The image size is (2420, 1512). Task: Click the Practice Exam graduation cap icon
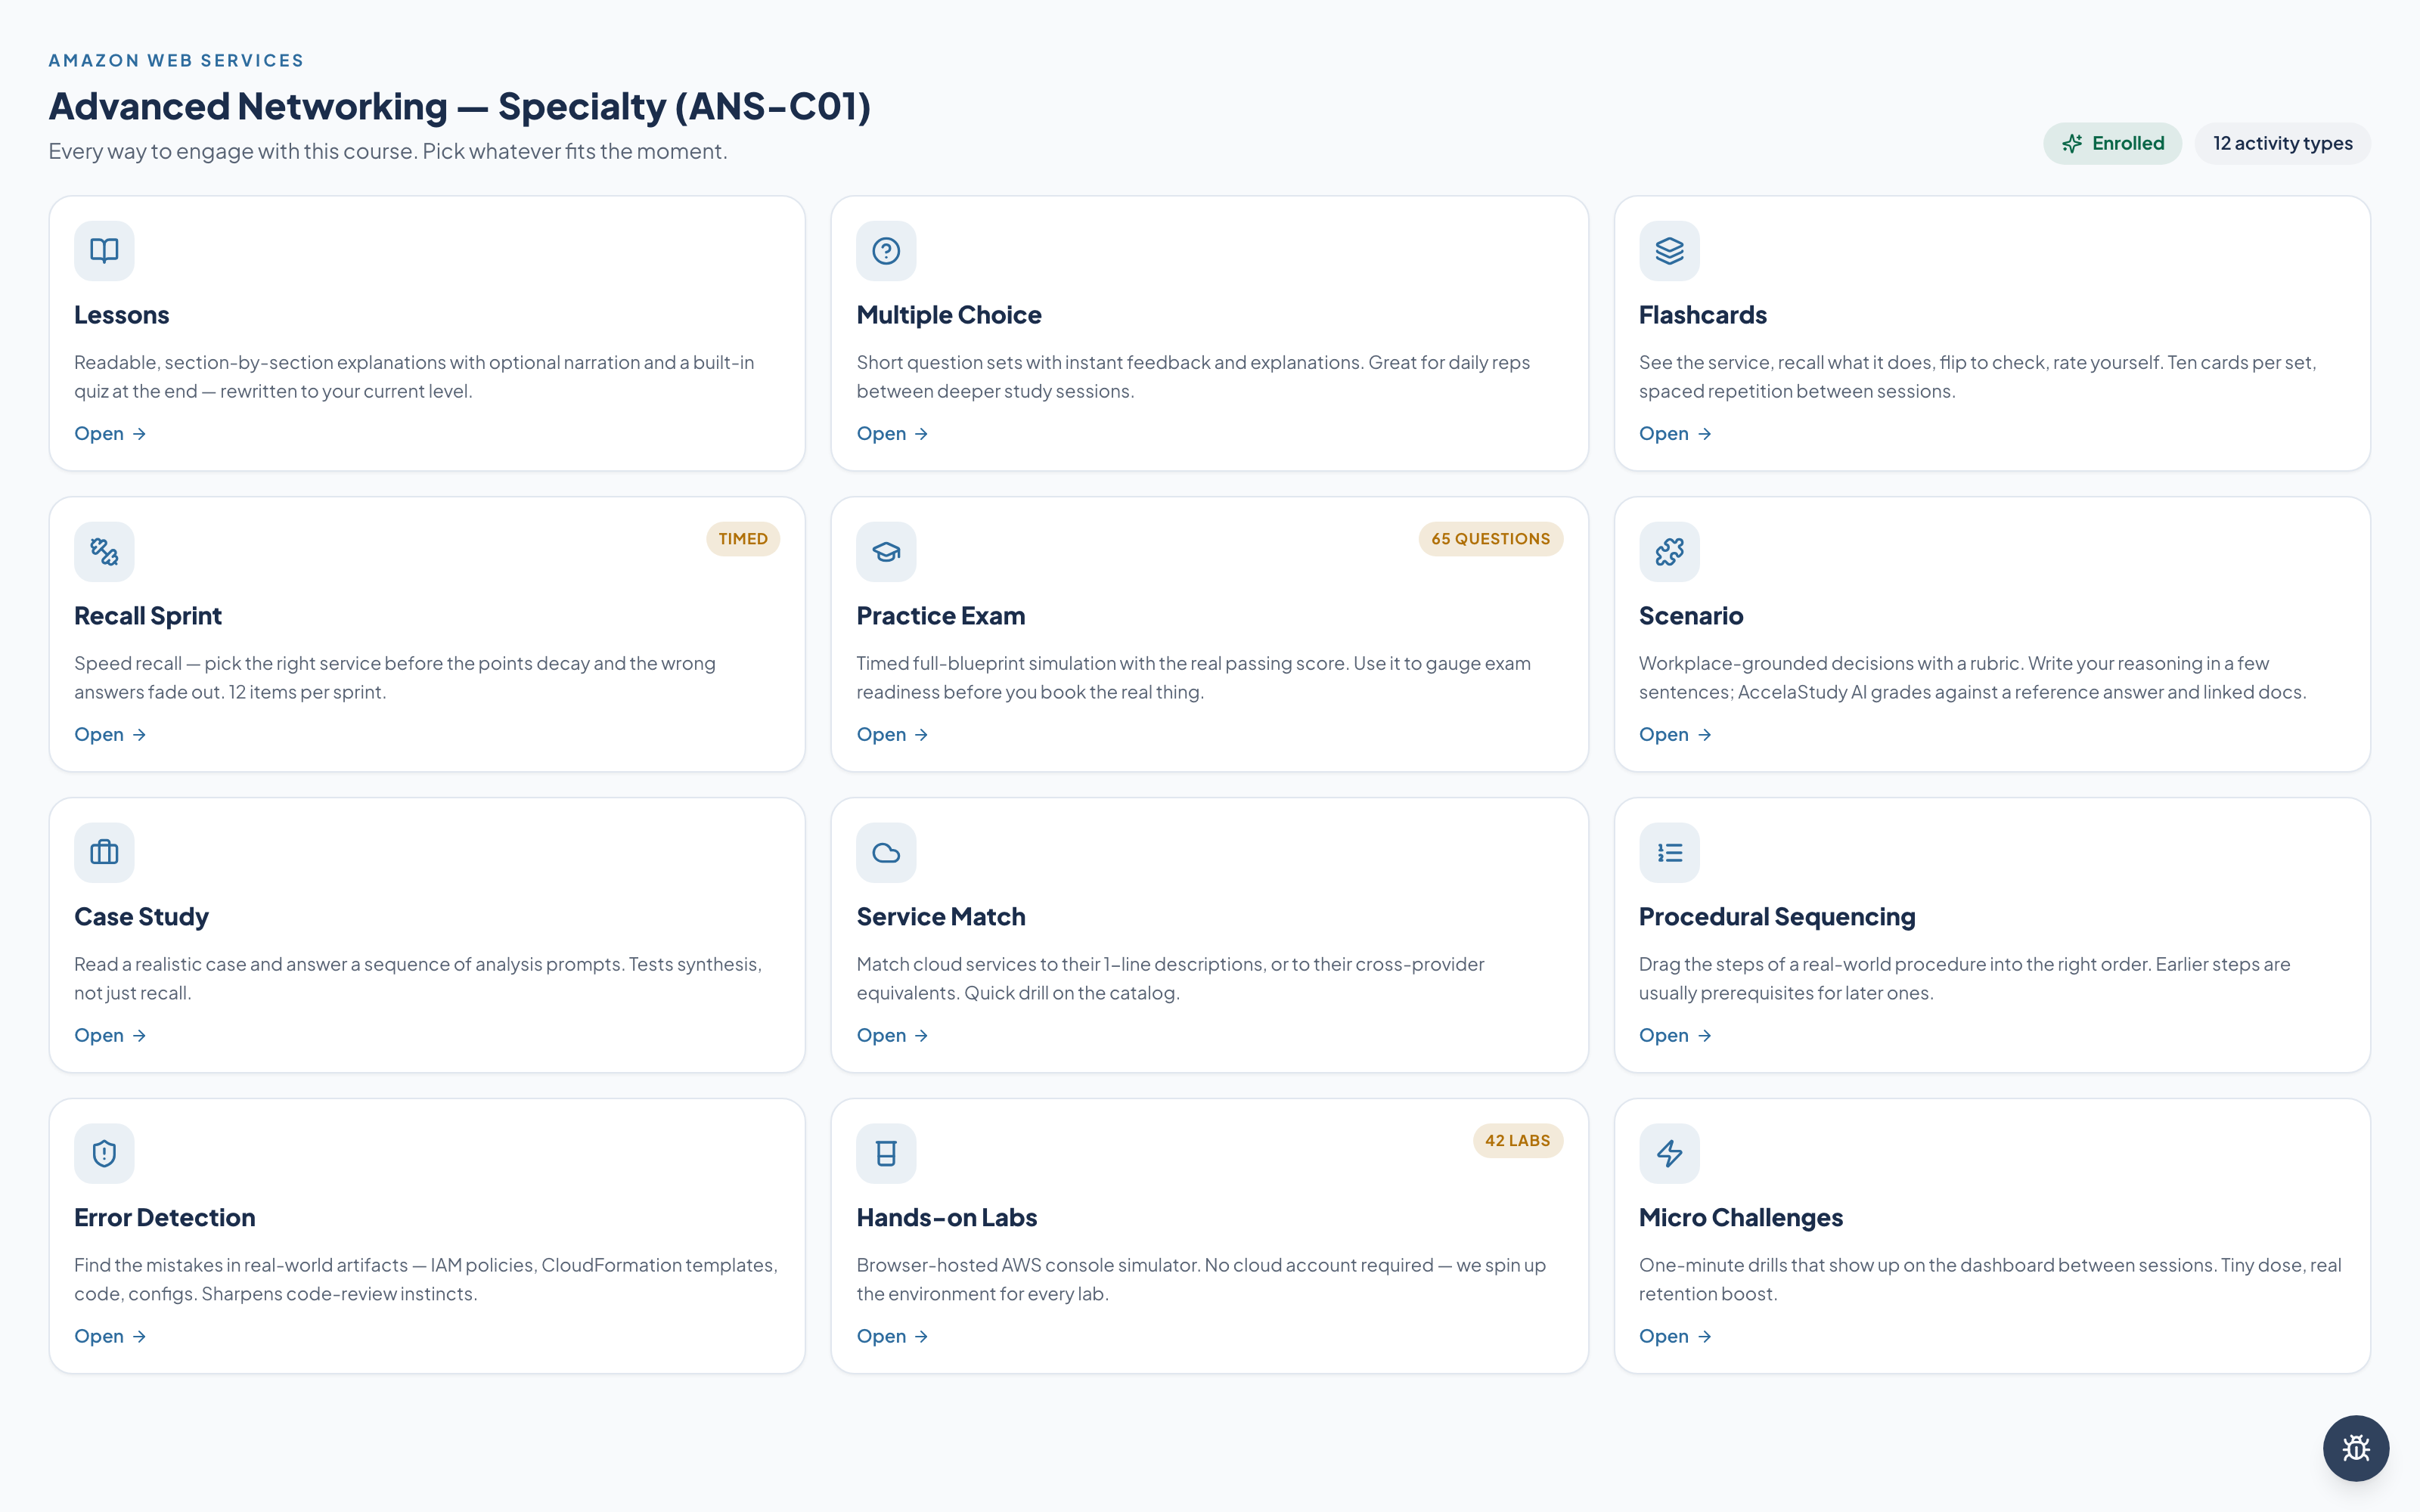click(x=886, y=551)
